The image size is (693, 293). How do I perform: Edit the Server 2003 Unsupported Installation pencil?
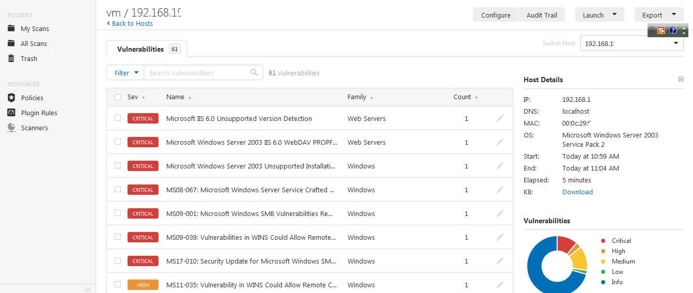499,166
